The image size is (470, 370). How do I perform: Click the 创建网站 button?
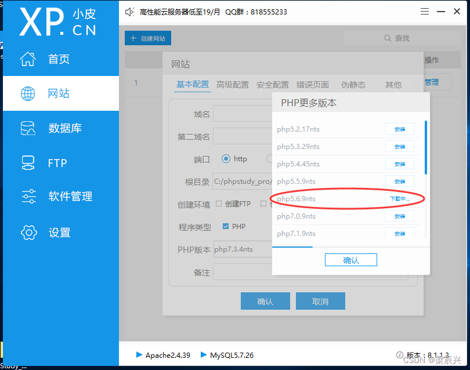[148, 38]
